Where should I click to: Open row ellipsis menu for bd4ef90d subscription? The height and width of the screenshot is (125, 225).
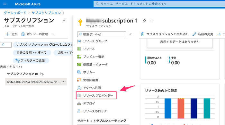[x=63, y=82]
